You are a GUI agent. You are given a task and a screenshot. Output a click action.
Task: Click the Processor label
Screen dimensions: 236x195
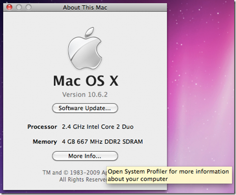[x=42, y=127]
